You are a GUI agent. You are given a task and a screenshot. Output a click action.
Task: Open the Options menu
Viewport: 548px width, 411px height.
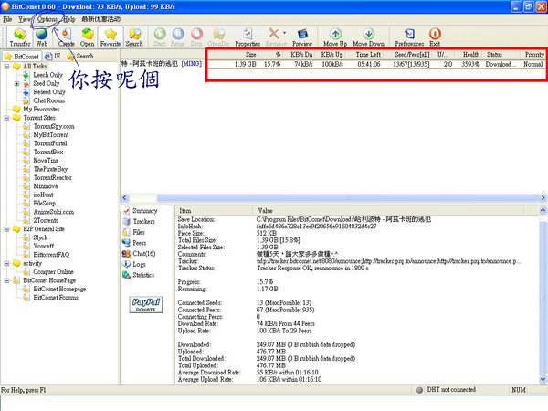pos(47,19)
